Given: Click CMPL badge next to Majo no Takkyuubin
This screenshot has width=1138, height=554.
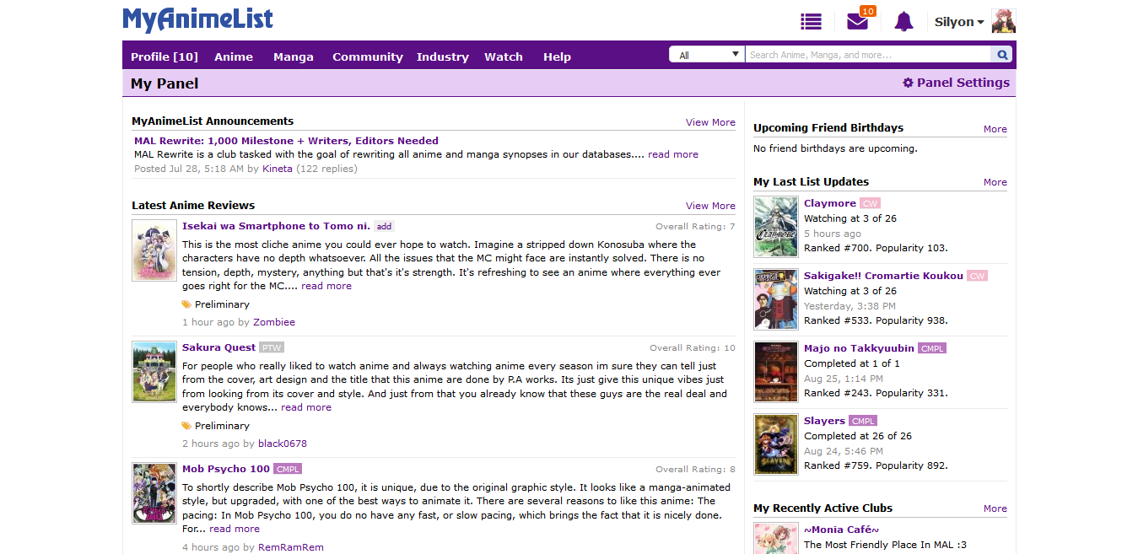Looking at the screenshot, I should tap(932, 348).
